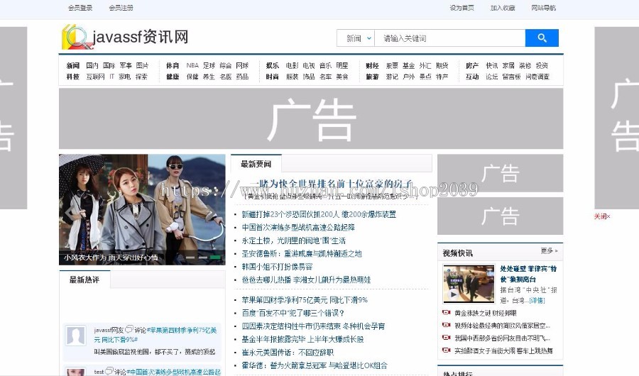Click the fashion slideshow image
Image resolution: width=639 pixels, height=376 pixels.
pos(142,209)
